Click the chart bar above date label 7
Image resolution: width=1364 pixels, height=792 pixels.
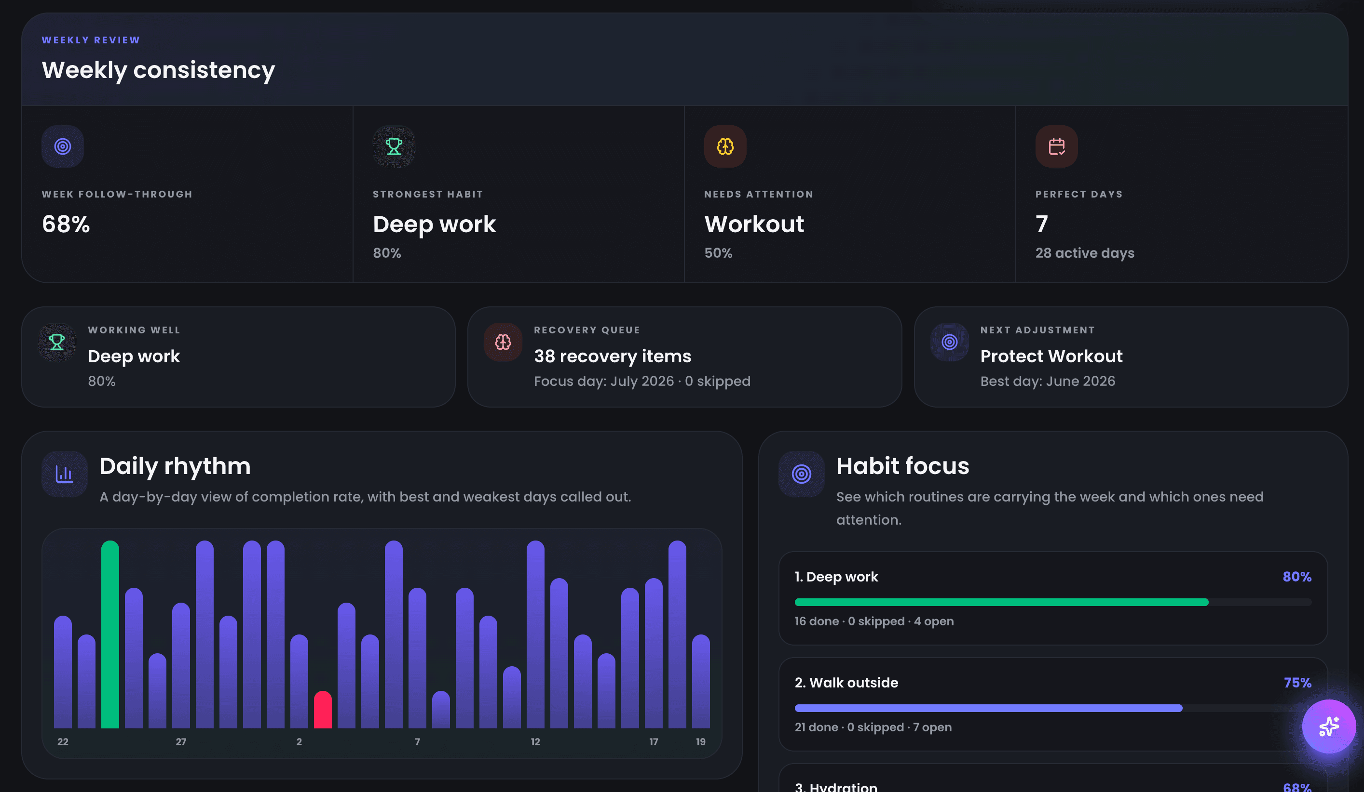417,658
